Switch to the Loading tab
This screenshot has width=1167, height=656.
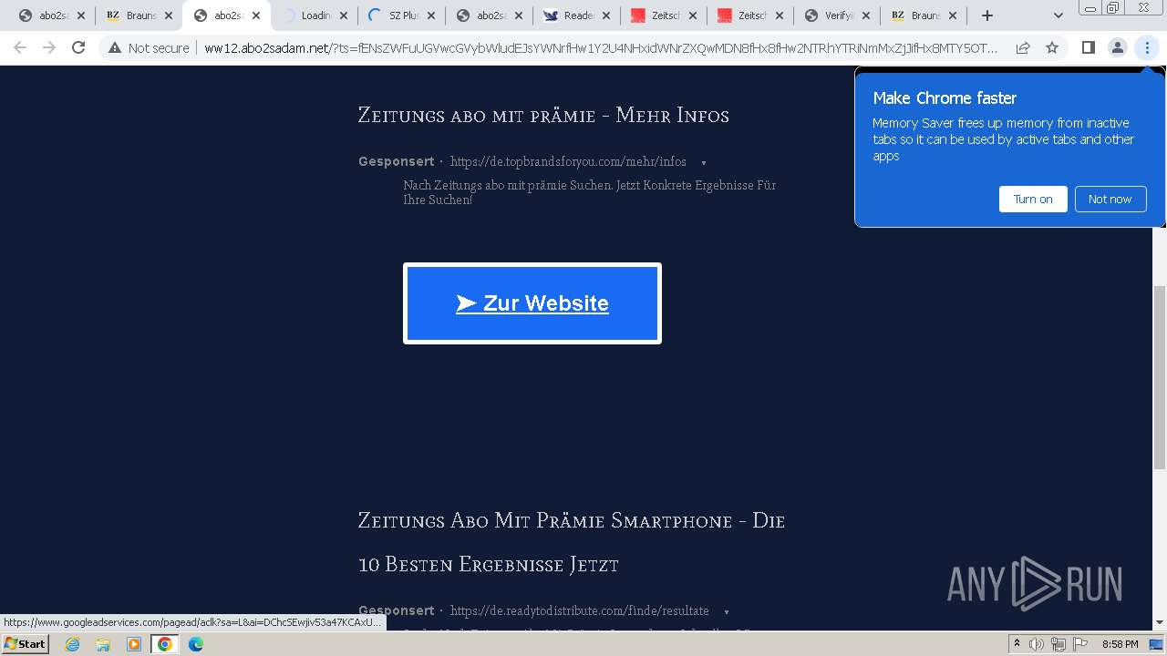[315, 15]
